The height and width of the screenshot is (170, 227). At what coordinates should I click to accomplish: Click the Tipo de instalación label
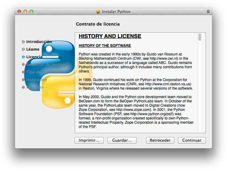pyautogui.click(x=44, y=72)
